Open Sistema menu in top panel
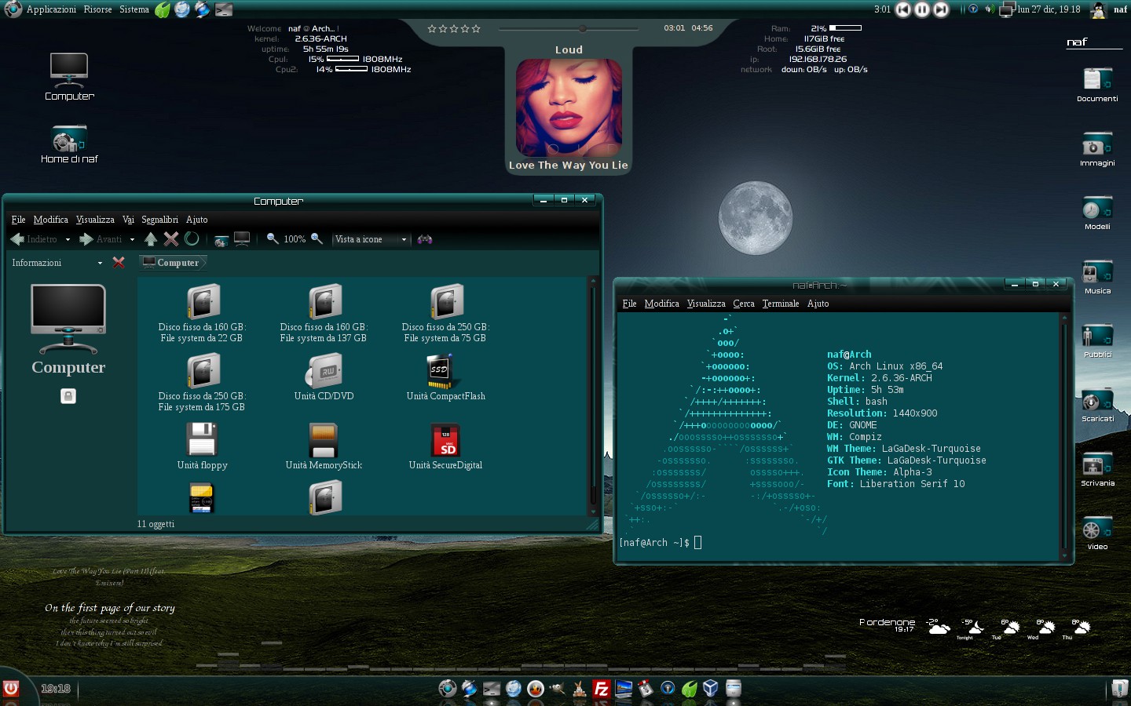 click(134, 9)
